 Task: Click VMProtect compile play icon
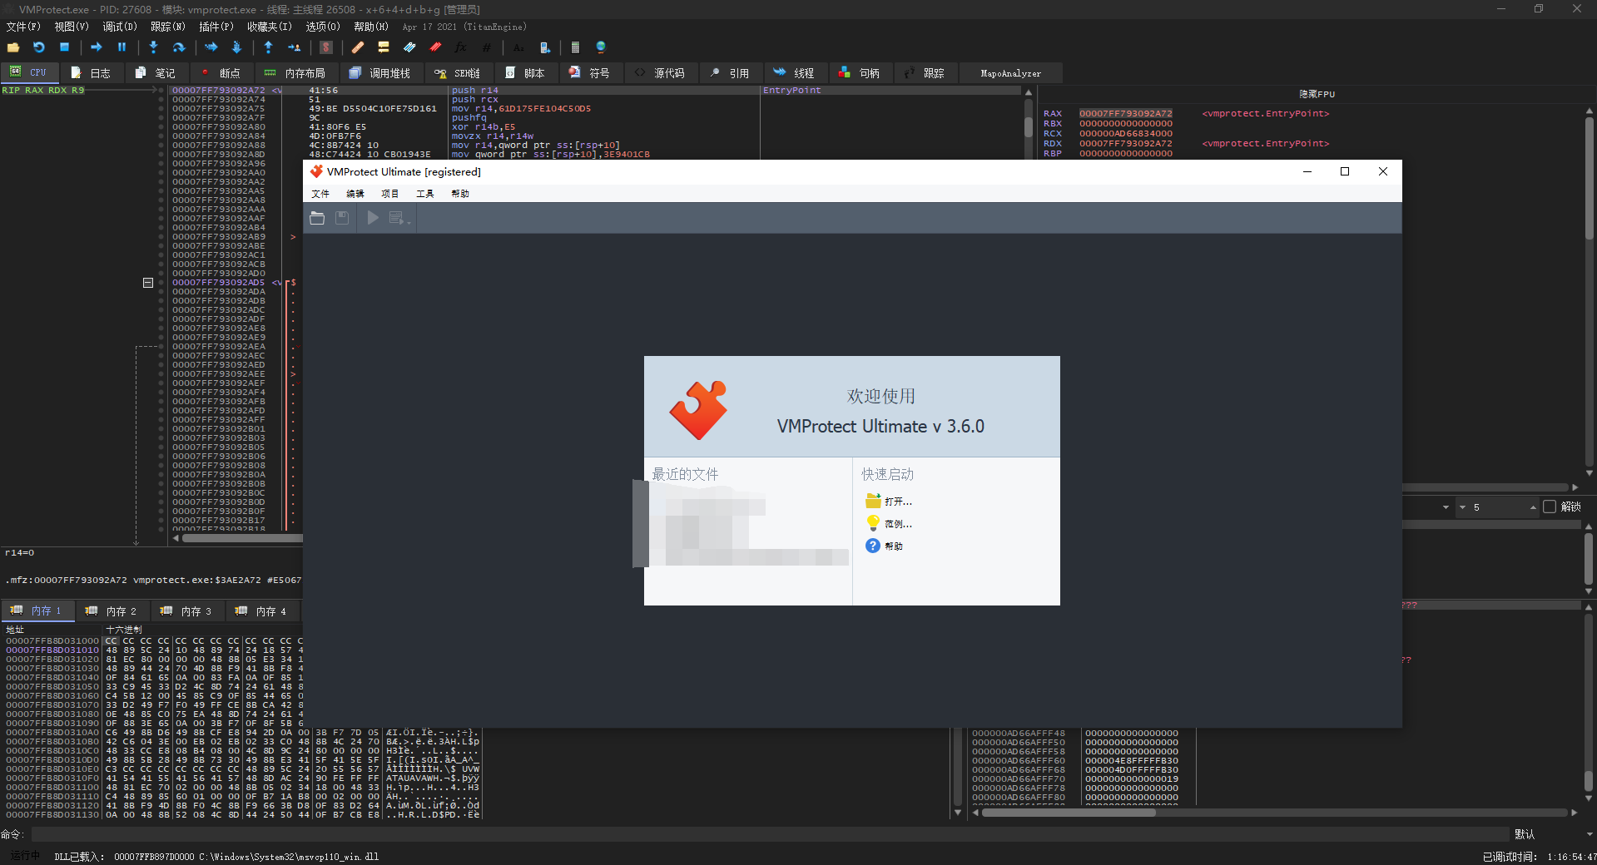click(x=373, y=218)
